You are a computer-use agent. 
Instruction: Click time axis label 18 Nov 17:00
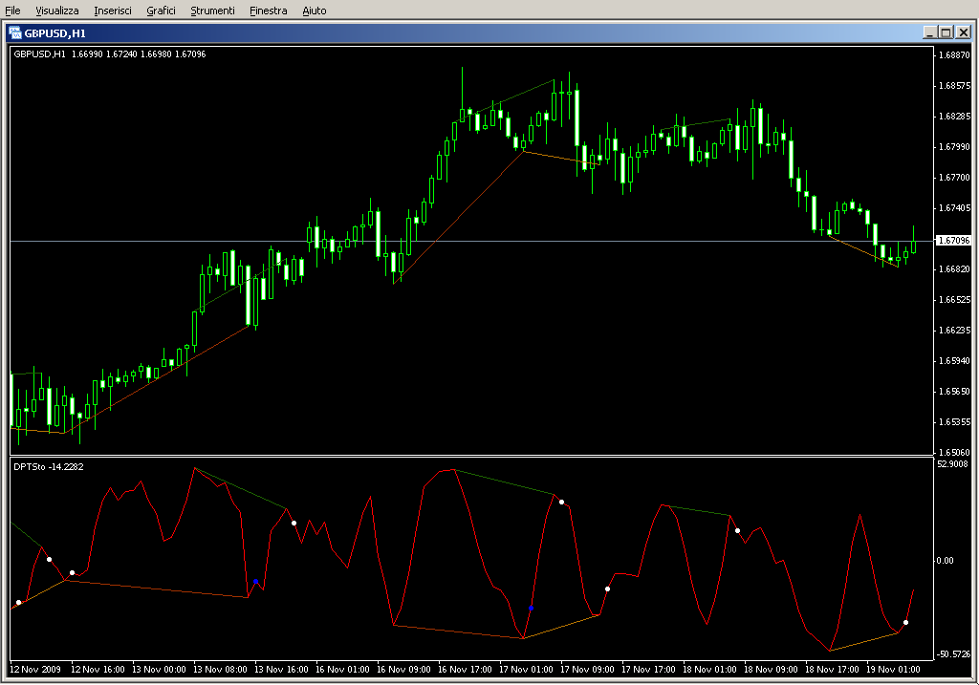(833, 670)
